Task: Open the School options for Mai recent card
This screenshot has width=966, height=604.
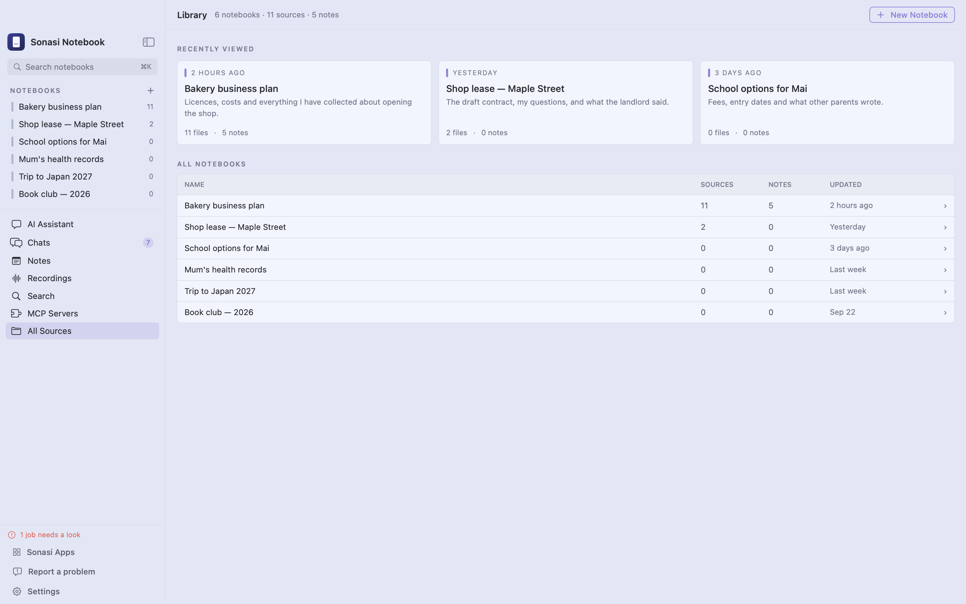Action: click(x=827, y=103)
